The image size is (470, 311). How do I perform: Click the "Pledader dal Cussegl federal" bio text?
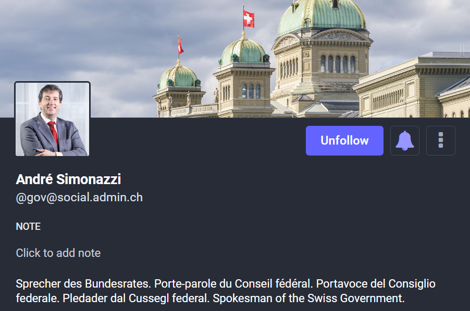coord(136,298)
